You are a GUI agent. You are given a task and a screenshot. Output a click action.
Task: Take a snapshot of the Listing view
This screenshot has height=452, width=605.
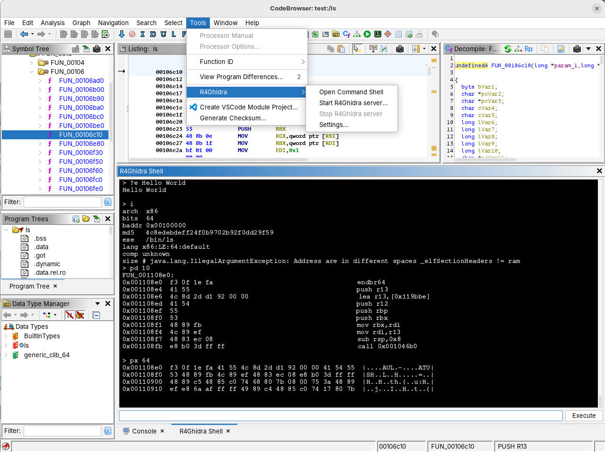[x=400, y=49]
